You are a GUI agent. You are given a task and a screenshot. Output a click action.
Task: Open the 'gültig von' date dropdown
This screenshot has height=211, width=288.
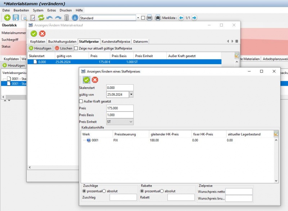131,94
